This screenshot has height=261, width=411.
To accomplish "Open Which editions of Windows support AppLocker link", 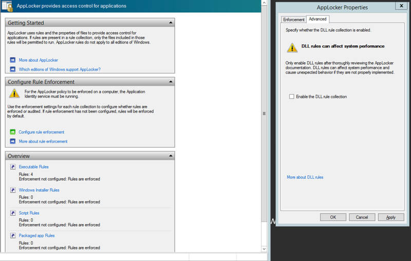I will [60, 69].
